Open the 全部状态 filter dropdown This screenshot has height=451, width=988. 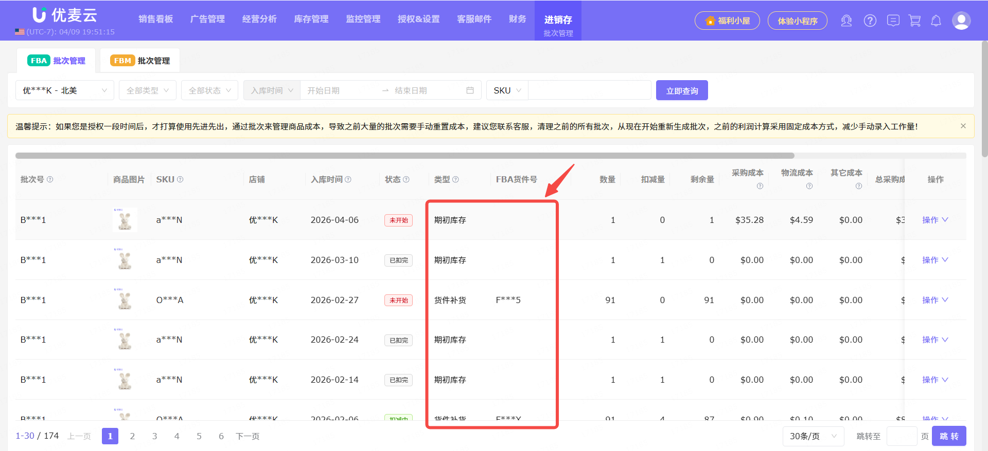point(209,90)
